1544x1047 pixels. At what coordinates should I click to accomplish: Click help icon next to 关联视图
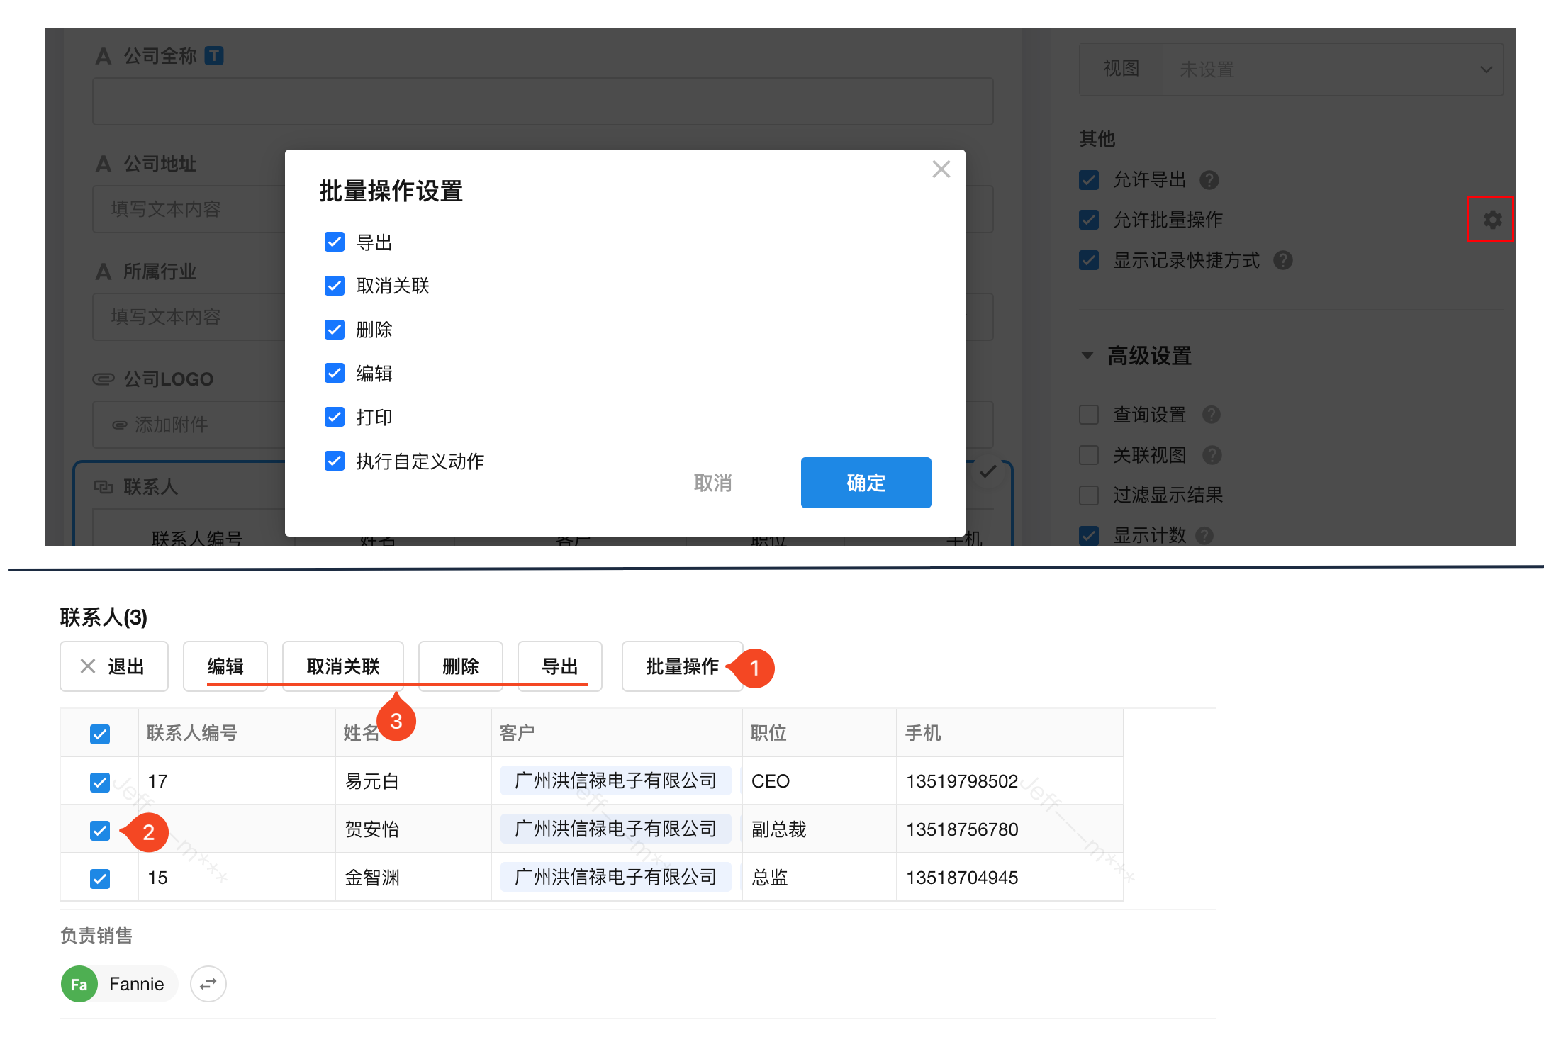pos(1212,455)
